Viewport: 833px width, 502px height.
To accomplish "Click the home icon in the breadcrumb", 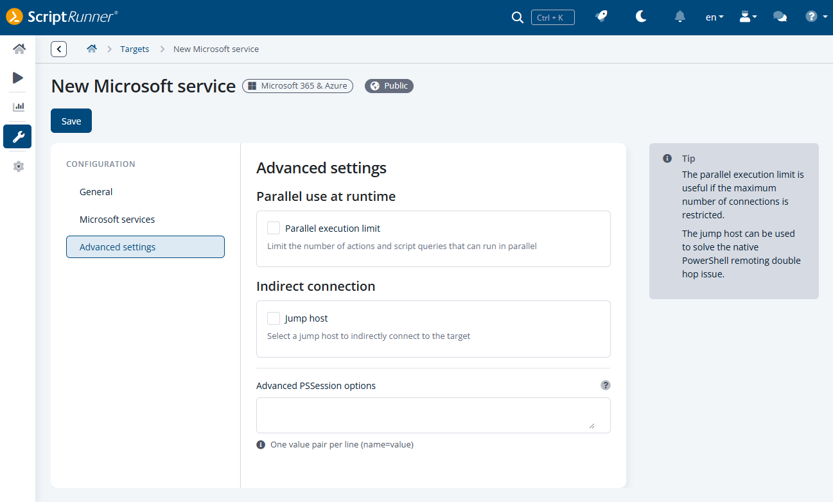I will point(92,49).
